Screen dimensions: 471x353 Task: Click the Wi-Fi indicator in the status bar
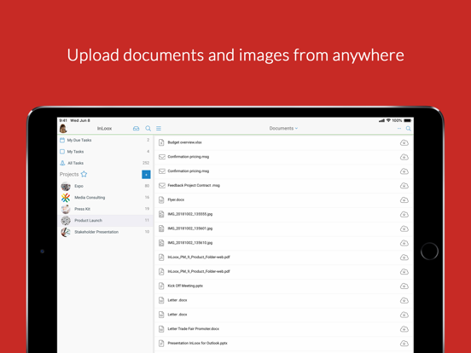(388, 120)
